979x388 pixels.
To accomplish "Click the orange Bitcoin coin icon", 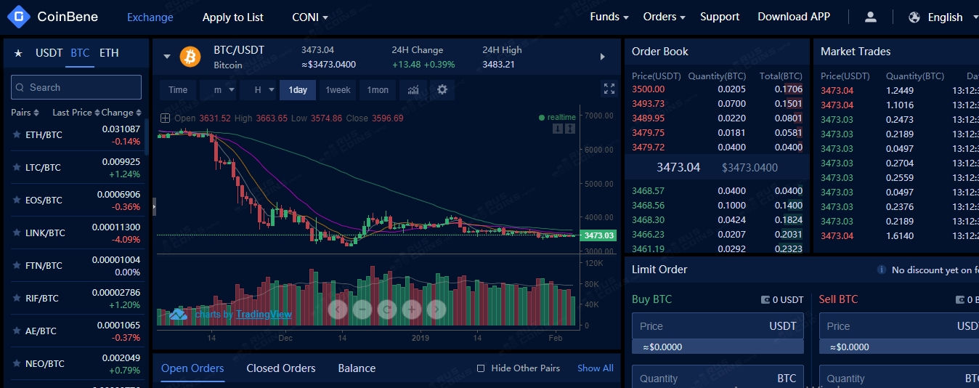I will point(190,57).
